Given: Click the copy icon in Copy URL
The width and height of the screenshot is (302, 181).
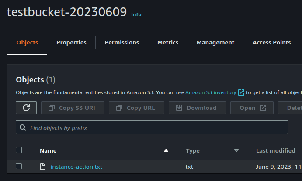Looking at the screenshot, I should 119,108.
